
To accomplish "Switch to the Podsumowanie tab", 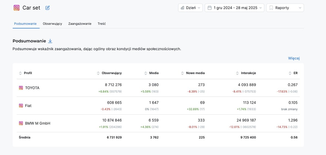I will 25,24.
